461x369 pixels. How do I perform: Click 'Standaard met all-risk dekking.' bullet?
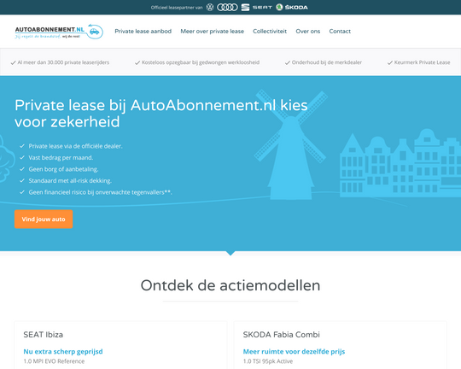pyautogui.click(x=70, y=181)
